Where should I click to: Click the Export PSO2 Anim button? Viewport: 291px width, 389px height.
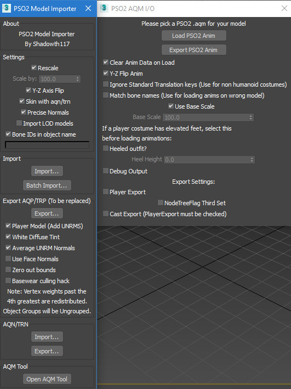point(194,50)
